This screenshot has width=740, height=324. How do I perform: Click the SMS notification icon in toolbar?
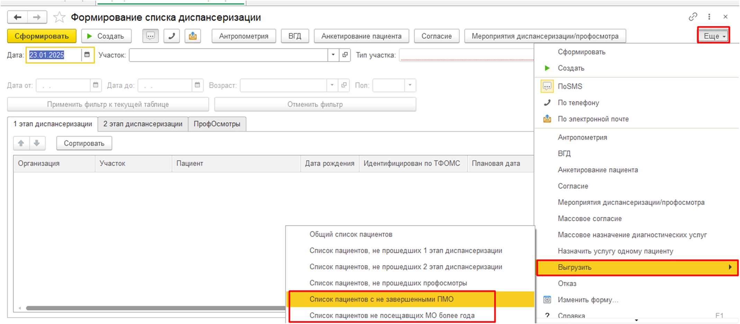[x=150, y=36]
